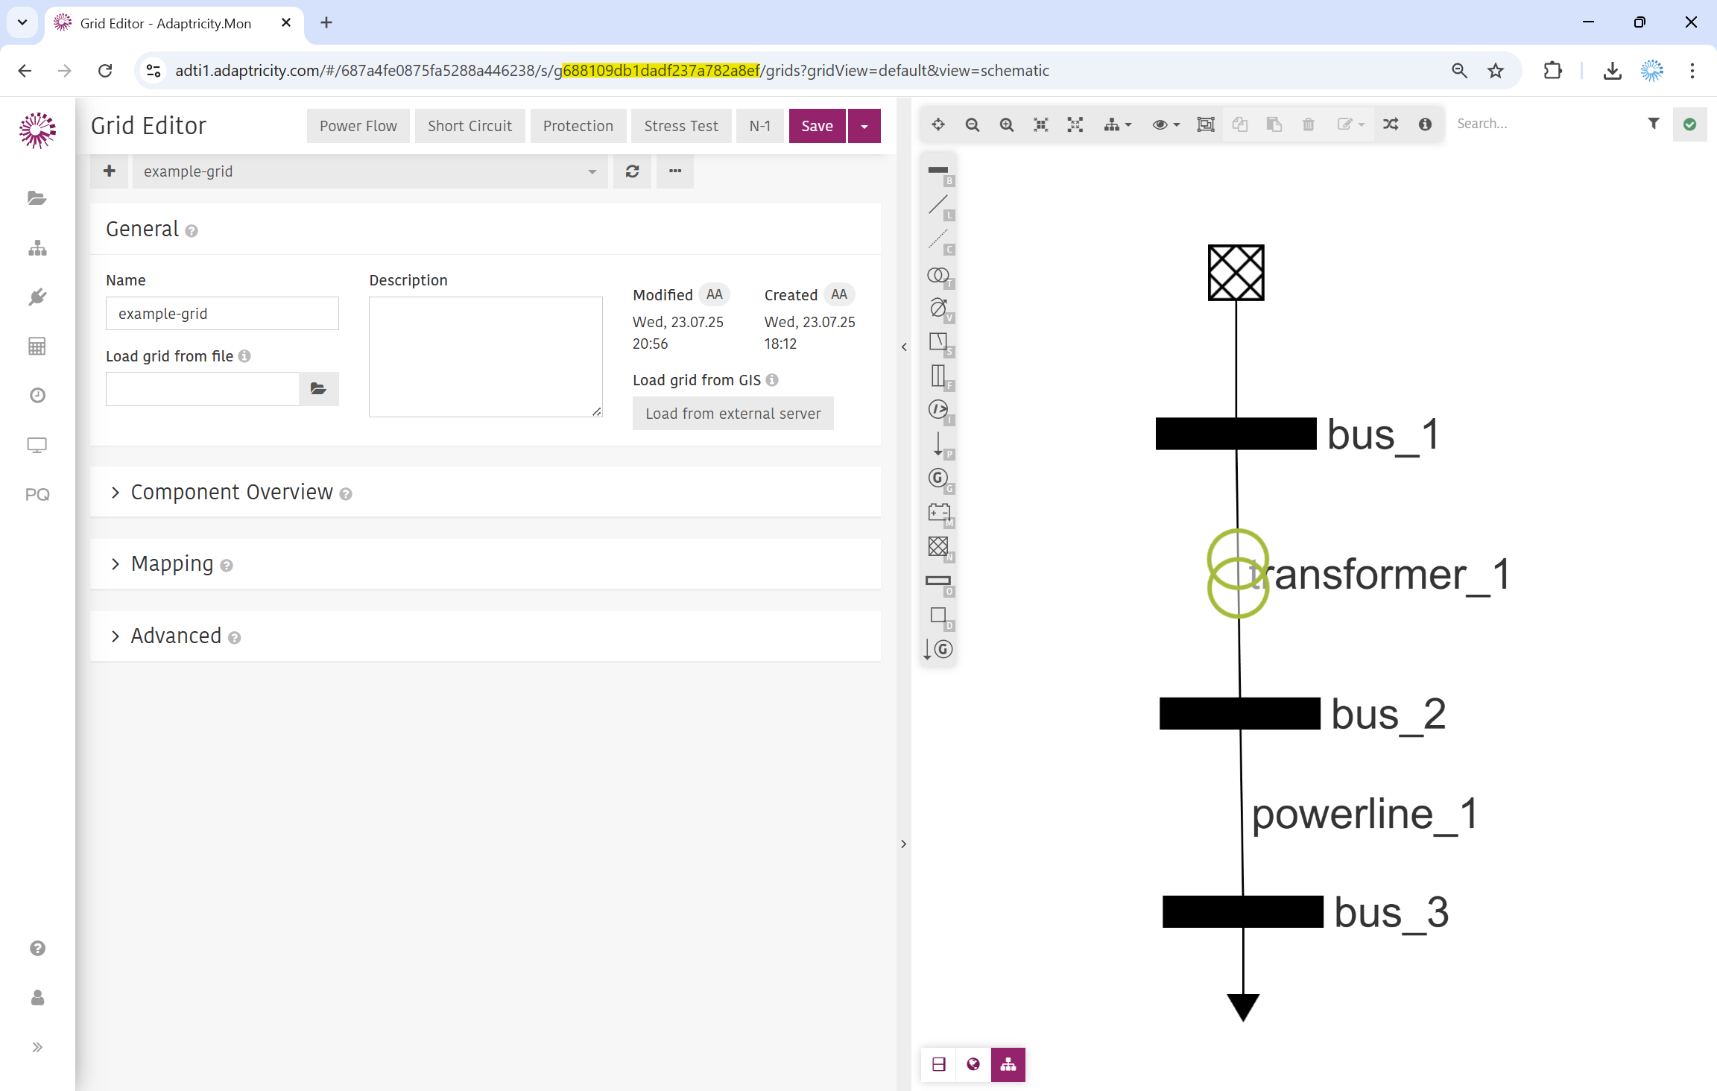Image resolution: width=1717 pixels, height=1091 pixels.
Task: Click the filter funnel icon
Action: (1654, 124)
